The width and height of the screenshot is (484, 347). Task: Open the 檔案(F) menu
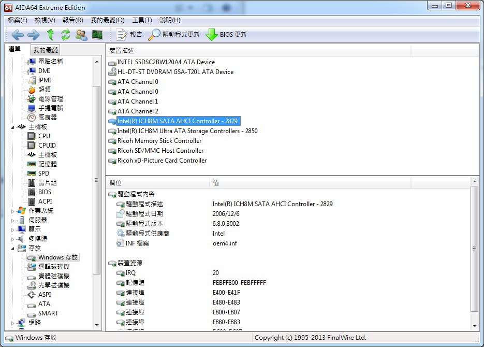[x=17, y=20]
